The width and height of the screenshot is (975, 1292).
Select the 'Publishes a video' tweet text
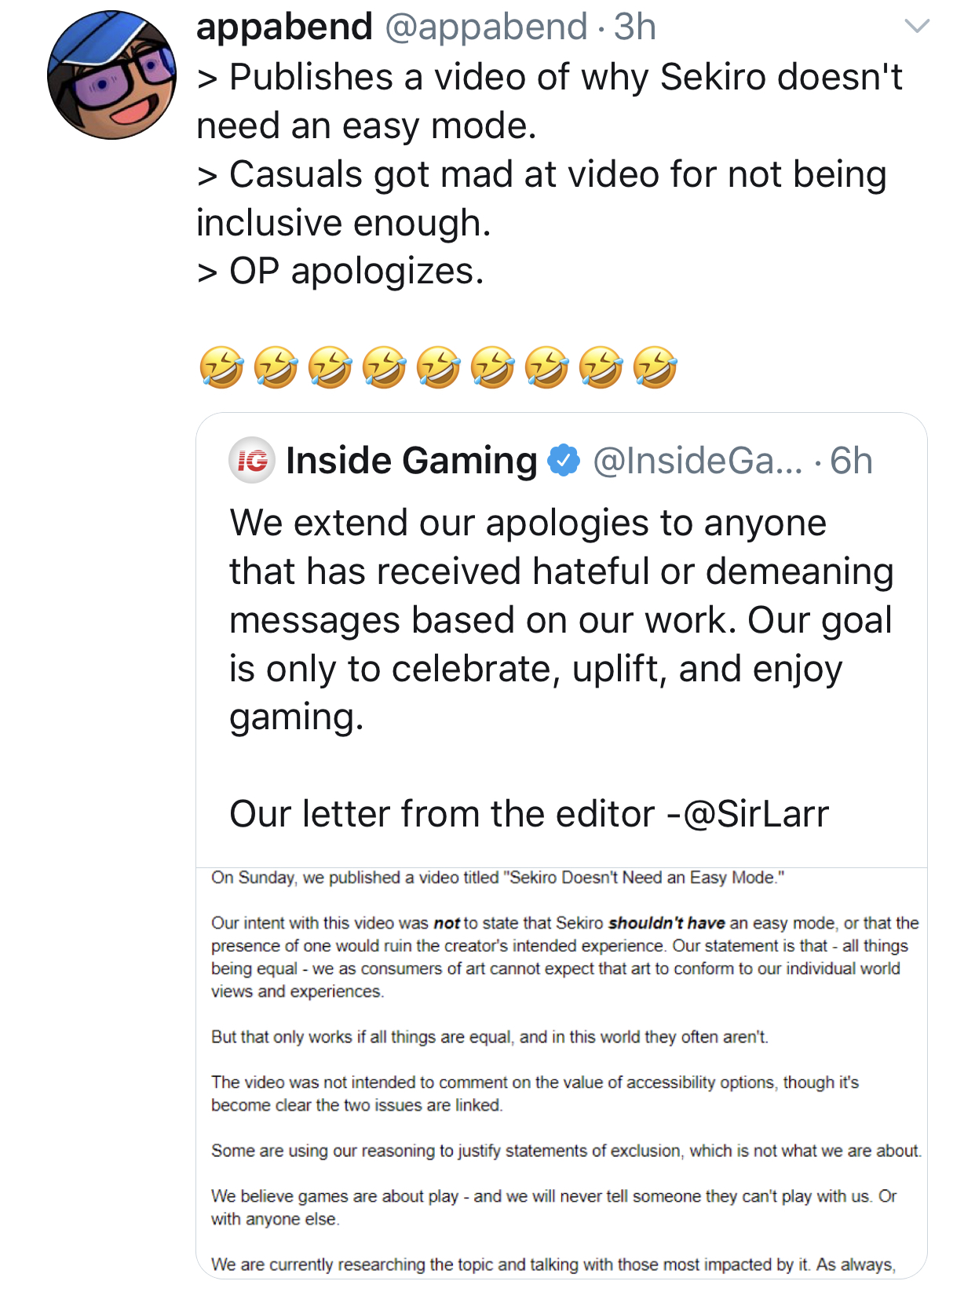[x=550, y=101]
